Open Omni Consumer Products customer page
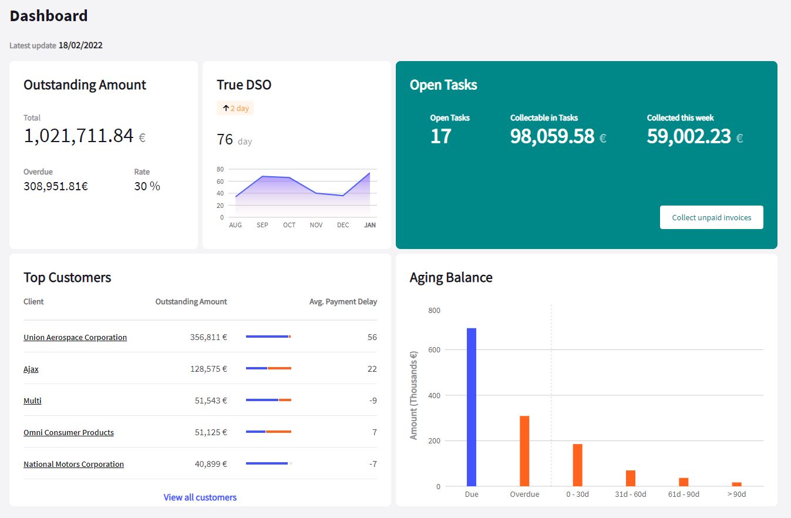Viewport: 791px width, 518px height. pos(68,432)
